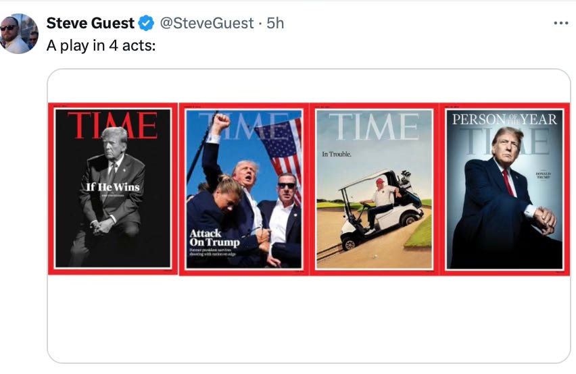This screenshot has height=374, width=576.
Task: Click the "In Trouble." caption text
Action: pyautogui.click(x=337, y=155)
